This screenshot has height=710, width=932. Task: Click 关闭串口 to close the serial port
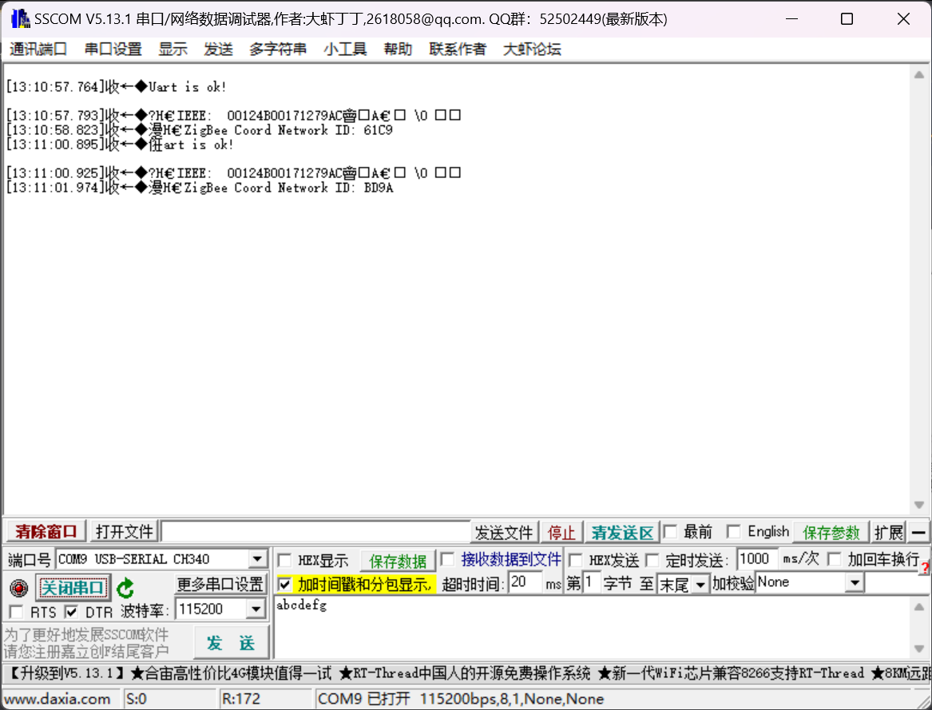73,586
